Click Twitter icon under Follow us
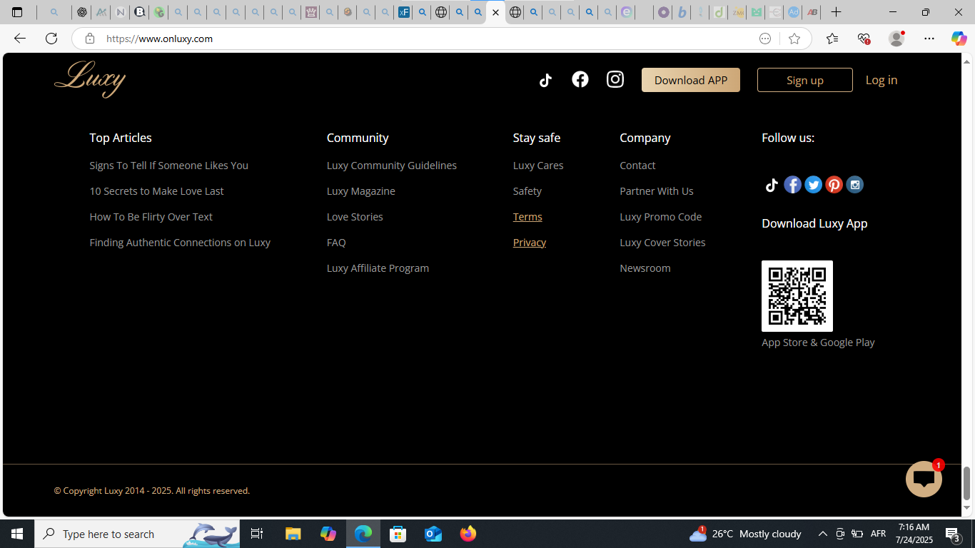Image resolution: width=975 pixels, height=548 pixels. [813, 185]
